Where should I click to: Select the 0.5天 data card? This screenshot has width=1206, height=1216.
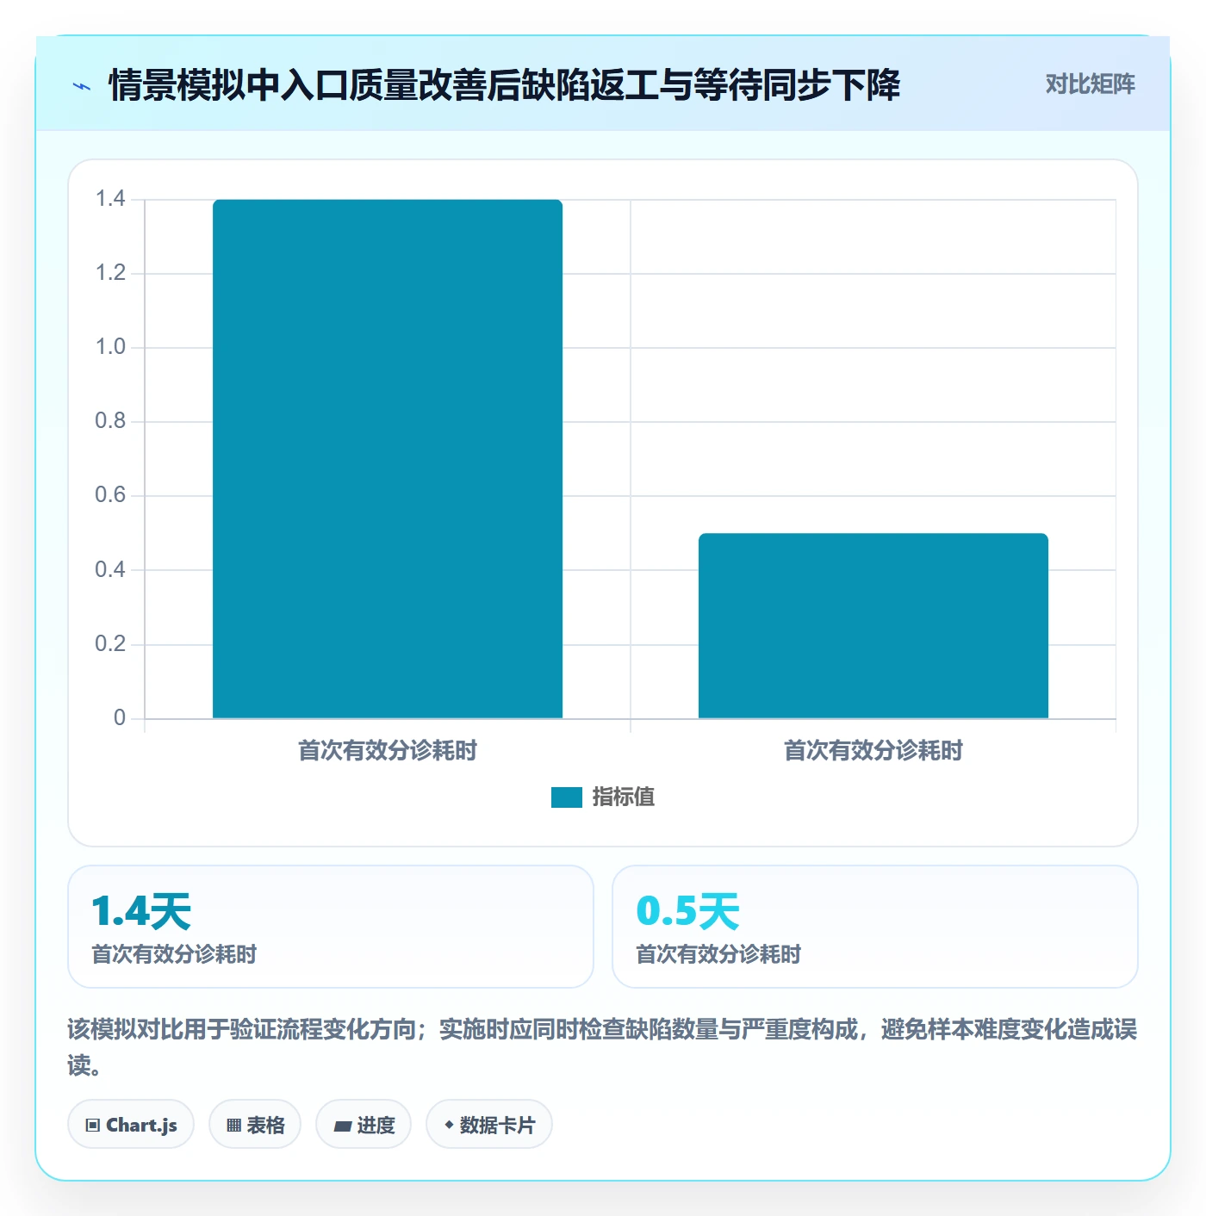click(x=874, y=927)
